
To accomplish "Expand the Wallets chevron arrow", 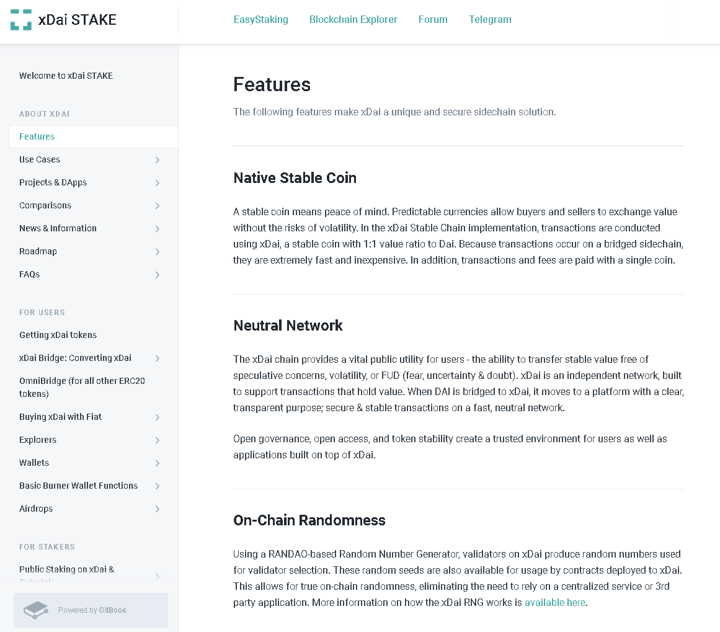I will tap(158, 463).
